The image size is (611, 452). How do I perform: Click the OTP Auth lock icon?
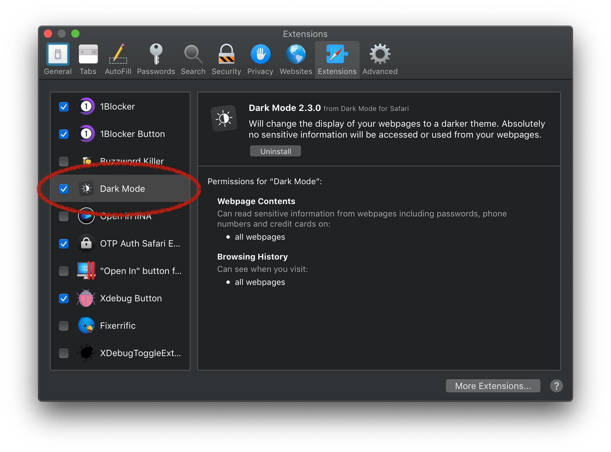[x=86, y=243]
